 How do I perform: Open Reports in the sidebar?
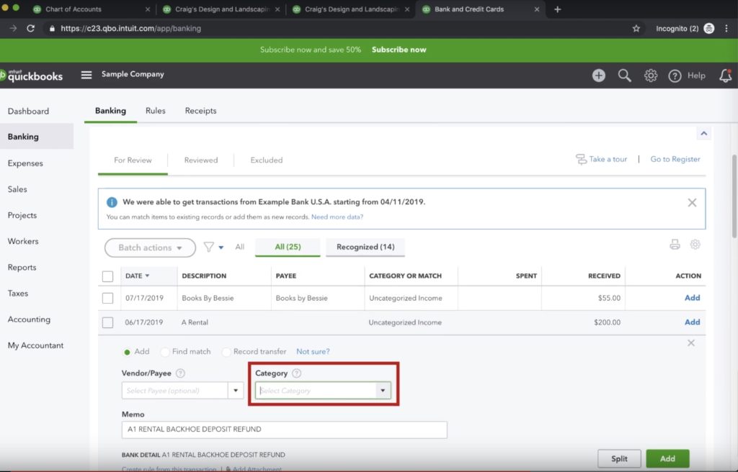(22, 268)
